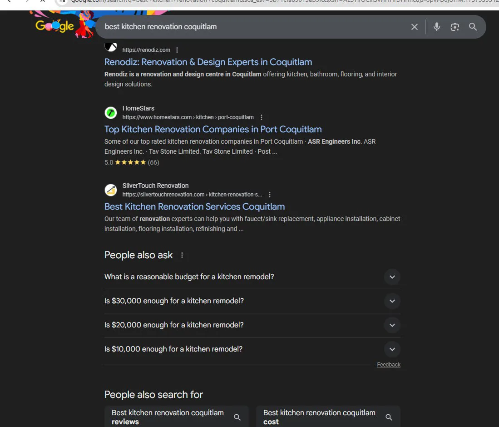
Task: Open search by image camera icon
Action: click(455, 27)
